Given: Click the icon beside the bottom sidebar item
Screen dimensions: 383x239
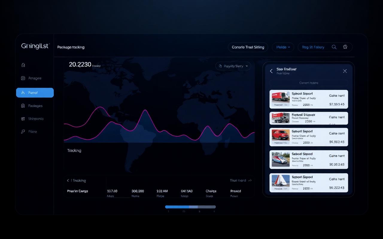Looking at the screenshot, I should click(23, 131).
